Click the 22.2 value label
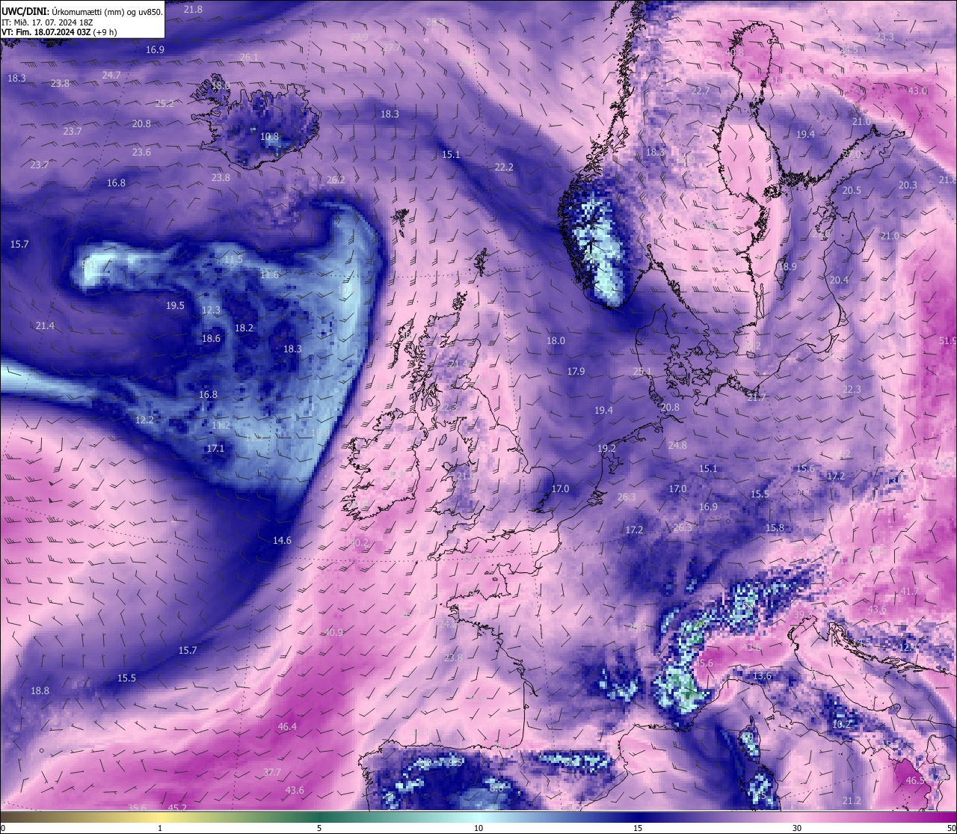The image size is (957, 834). click(504, 167)
